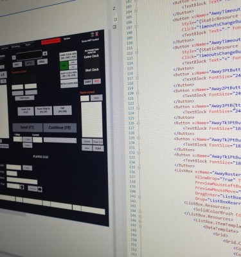Click the plus button beside the black display
The image size is (241, 257).
tap(45, 53)
